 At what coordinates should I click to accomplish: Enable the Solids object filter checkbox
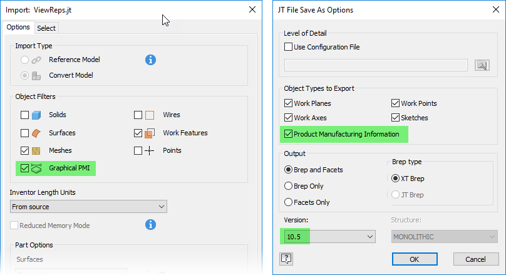[x=24, y=115]
